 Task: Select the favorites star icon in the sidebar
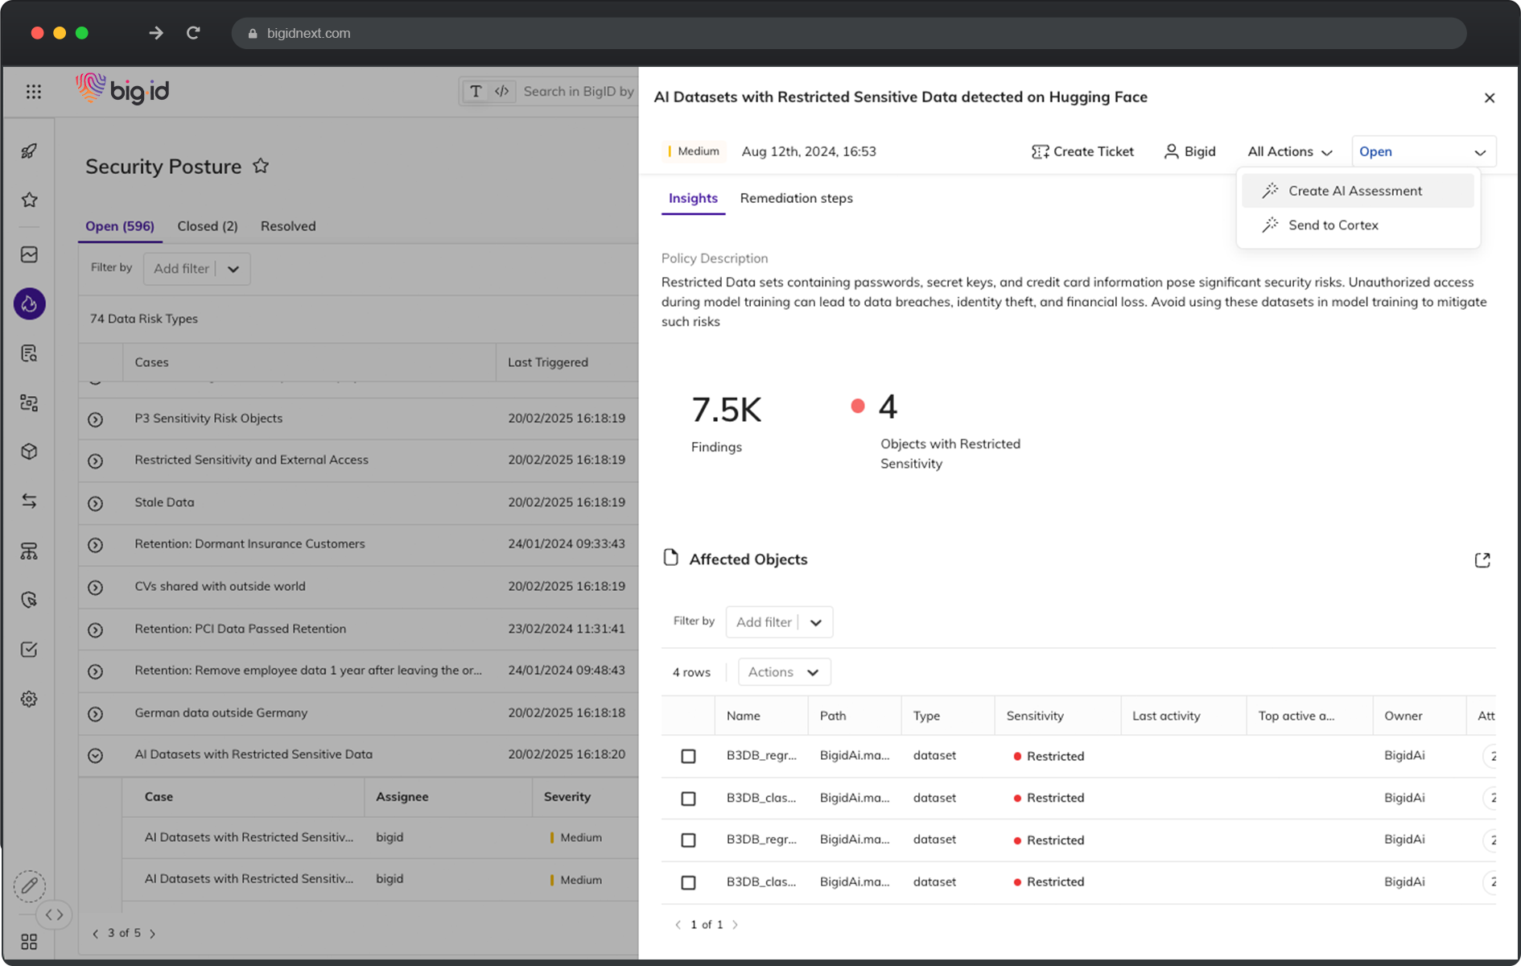[x=29, y=200]
